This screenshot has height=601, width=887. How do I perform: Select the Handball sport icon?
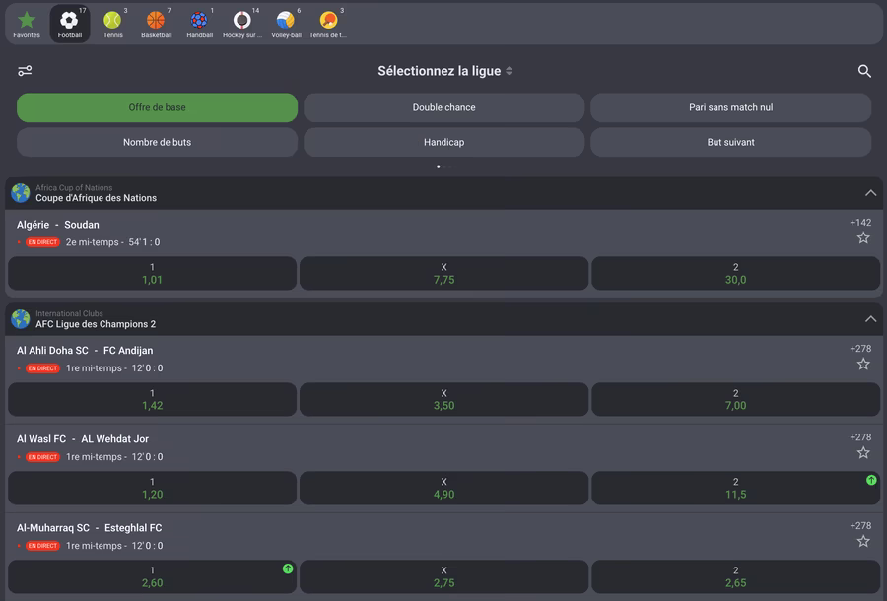(199, 24)
